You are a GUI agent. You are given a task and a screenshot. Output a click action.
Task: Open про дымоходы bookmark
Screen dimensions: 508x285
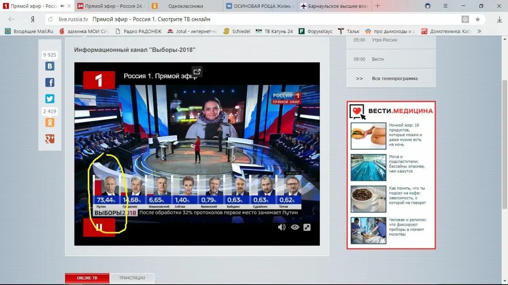pos(390,31)
